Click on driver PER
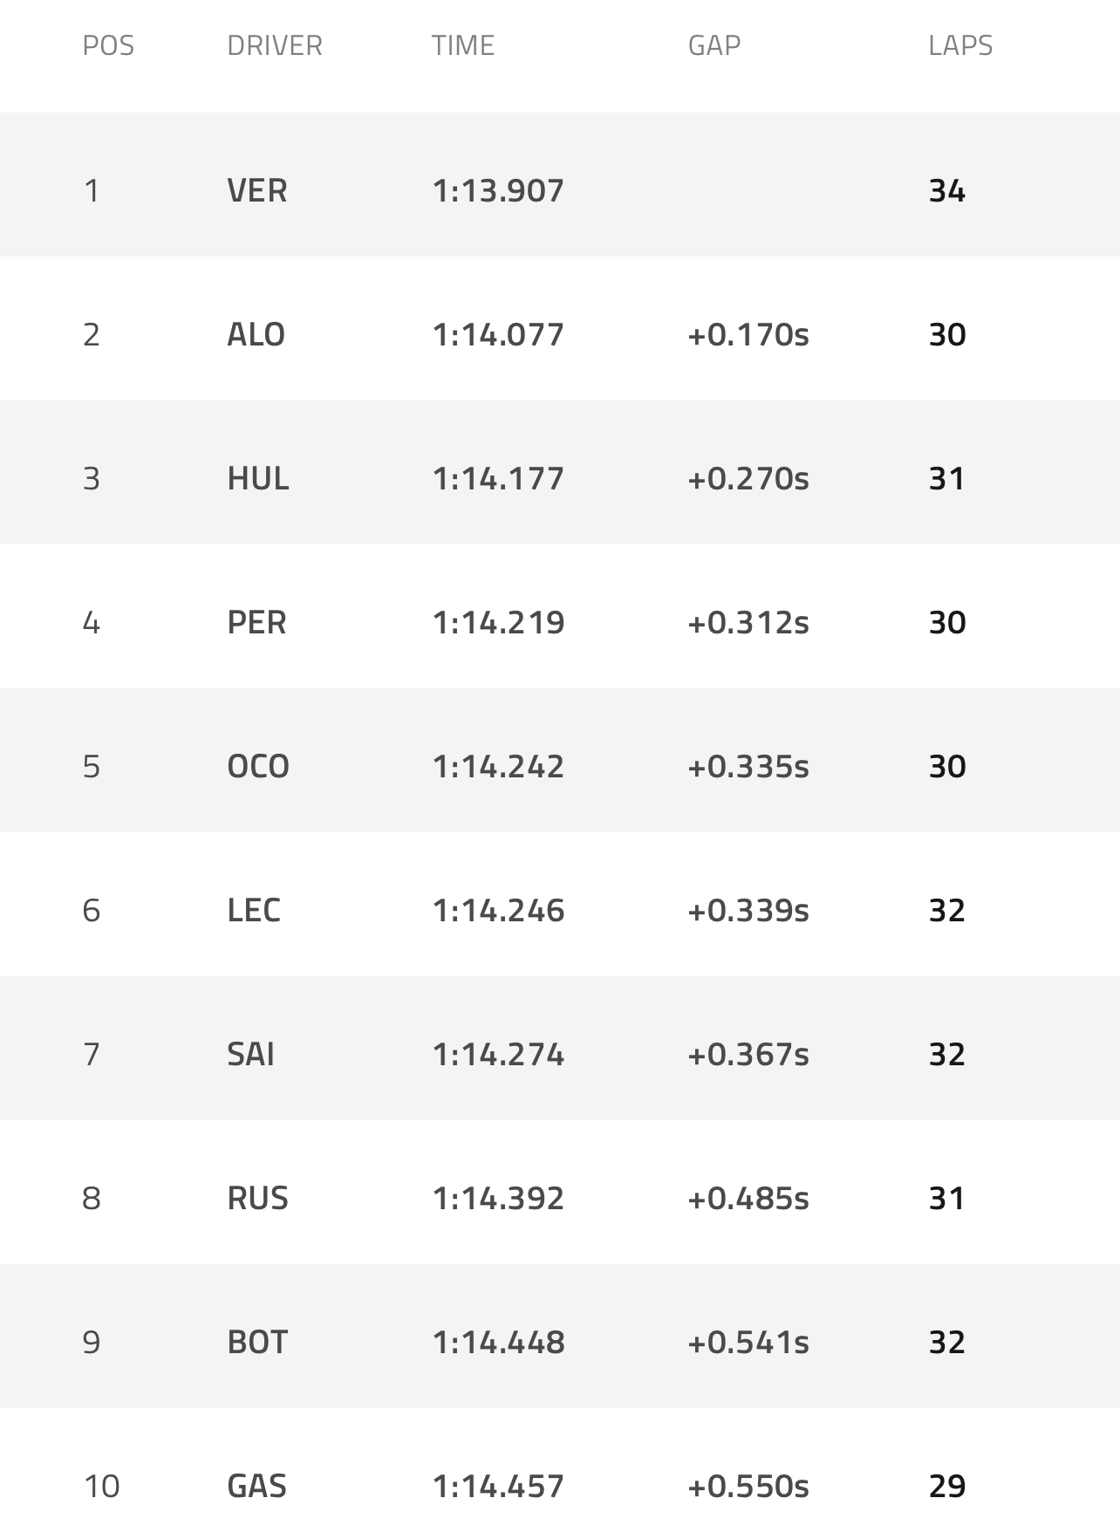The height and width of the screenshot is (1539, 1120). point(256,622)
